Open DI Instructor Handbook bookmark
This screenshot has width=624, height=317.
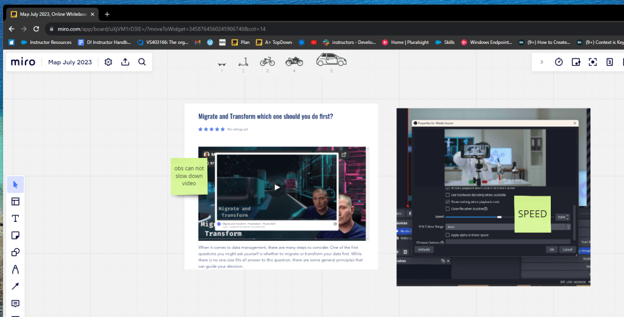coord(104,42)
